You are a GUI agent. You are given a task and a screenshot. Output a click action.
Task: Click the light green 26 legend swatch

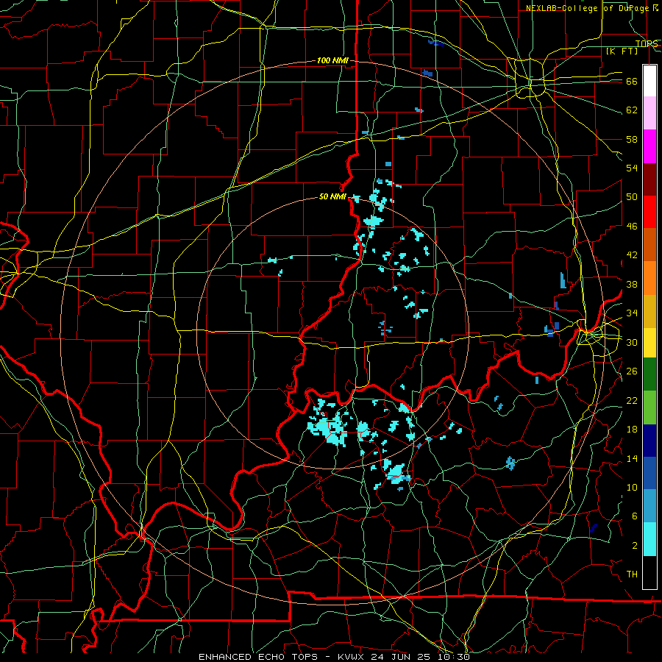(649, 407)
